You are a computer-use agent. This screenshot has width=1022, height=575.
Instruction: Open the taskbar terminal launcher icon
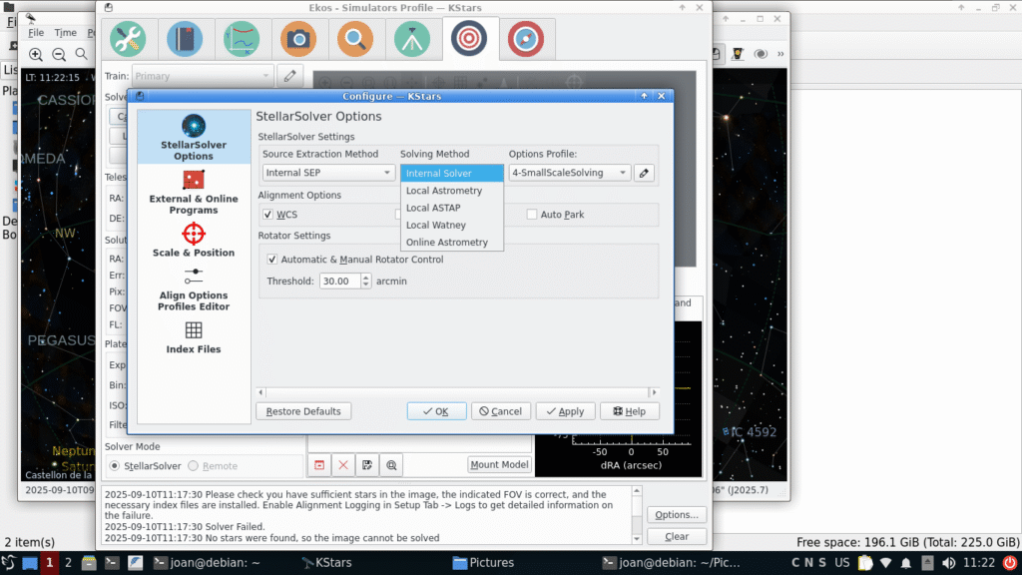click(x=112, y=563)
